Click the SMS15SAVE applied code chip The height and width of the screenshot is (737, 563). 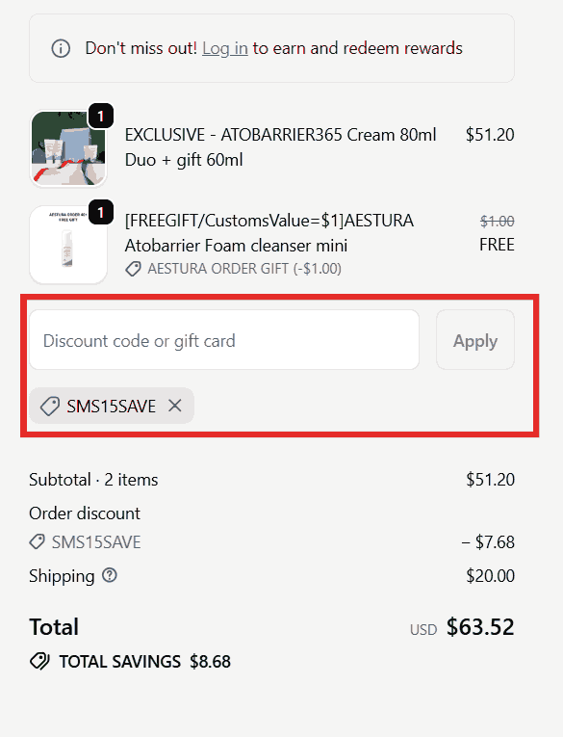tap(112, 406)
